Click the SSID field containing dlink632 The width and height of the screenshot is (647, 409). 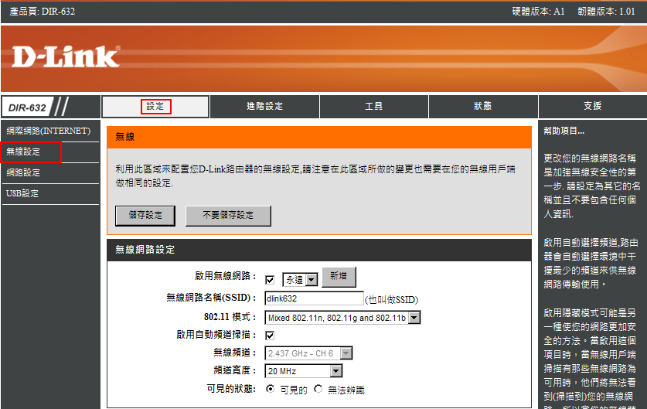pyautogui.click(x=314, y=298)
